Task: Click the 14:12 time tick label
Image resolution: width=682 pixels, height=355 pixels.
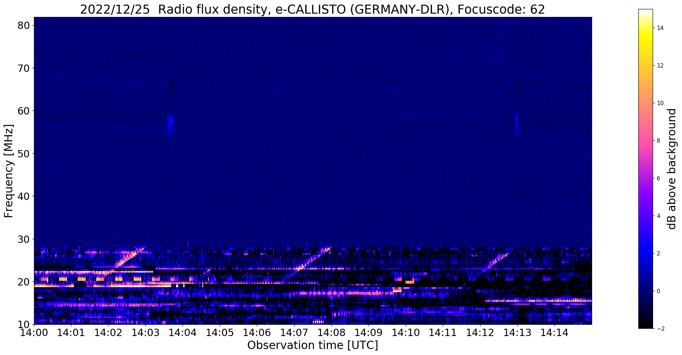Action: point(480,332)
